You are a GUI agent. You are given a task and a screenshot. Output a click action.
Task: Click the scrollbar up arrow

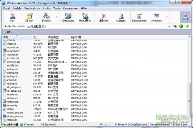pos(189,37)
